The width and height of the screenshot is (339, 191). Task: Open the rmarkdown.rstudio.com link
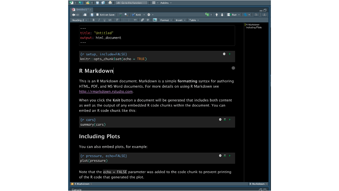(x=105, y=91)
